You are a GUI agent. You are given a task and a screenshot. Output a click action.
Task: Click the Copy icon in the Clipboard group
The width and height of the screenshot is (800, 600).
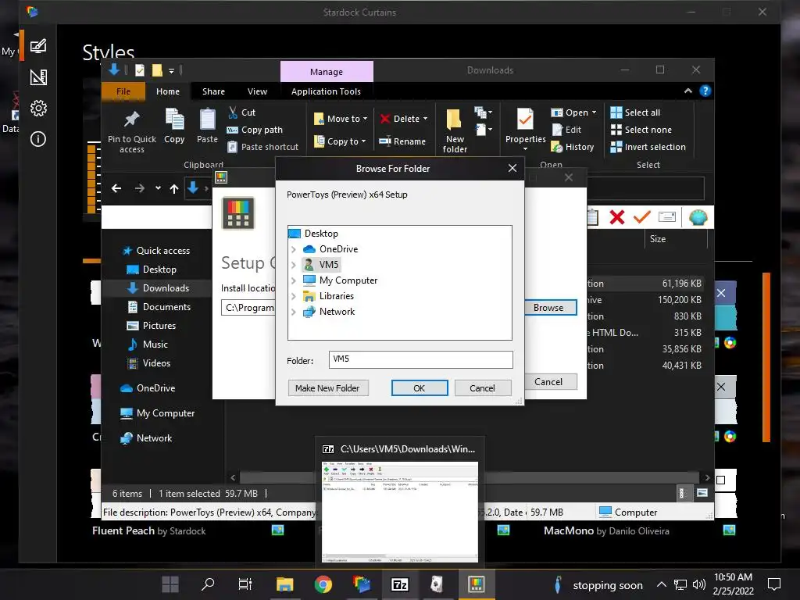[174, 119]
